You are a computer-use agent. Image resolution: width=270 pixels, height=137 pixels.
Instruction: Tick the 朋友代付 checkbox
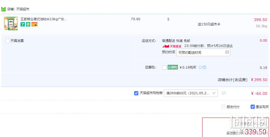tap(223, 107)
